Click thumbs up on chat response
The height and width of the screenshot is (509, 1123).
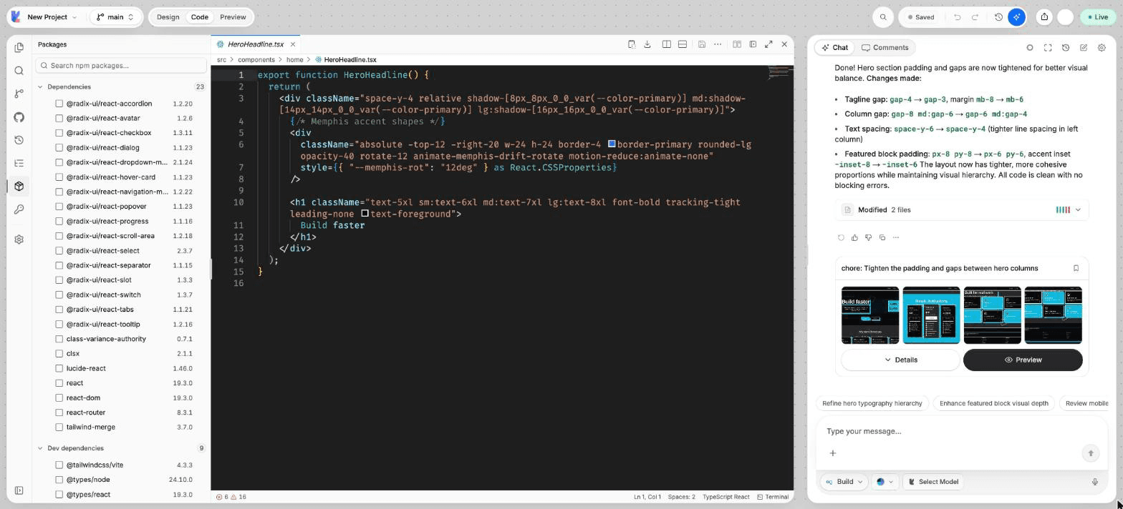pyautogui.click(x=854, y=237)
